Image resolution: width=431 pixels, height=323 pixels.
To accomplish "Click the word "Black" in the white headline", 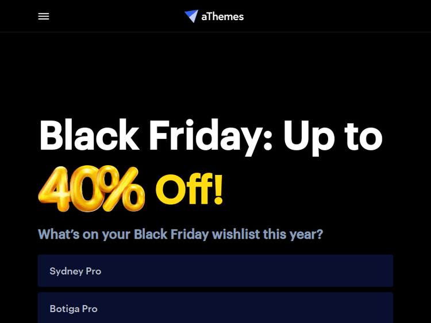I will tap(89, 135).
